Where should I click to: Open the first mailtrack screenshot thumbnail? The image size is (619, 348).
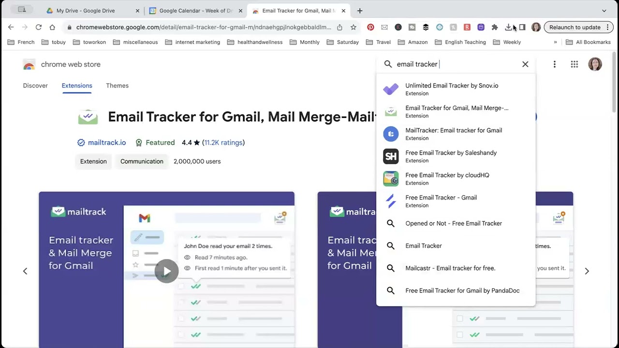(166, 270)
